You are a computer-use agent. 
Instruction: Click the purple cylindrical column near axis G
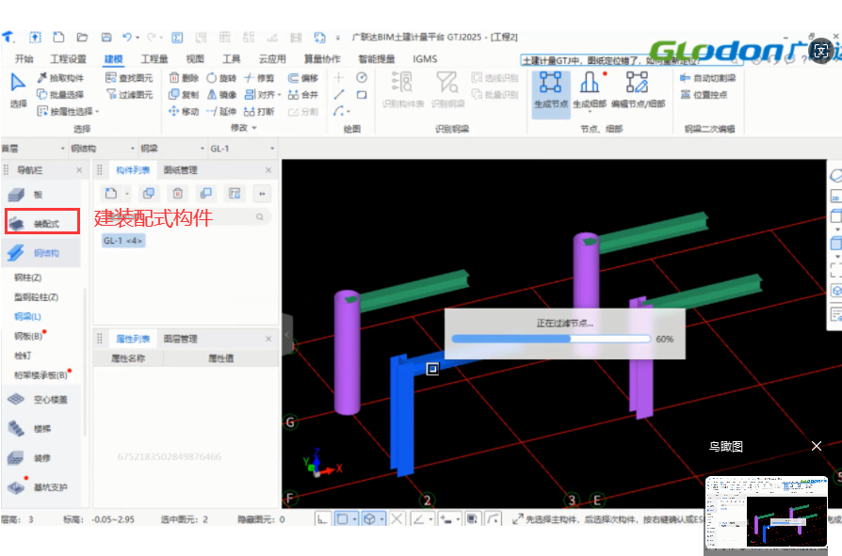pos(347,352)
